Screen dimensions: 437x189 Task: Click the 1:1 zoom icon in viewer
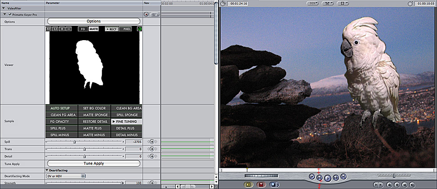55,29
